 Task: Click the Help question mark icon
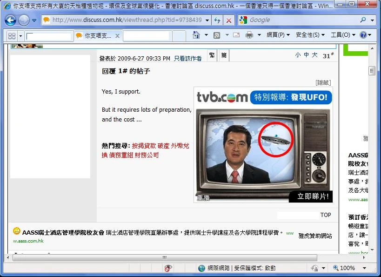(363, 35)
